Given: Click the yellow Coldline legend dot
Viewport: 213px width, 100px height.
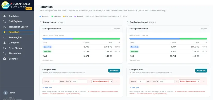Looking at the screenshot, I should click(64, 16).
